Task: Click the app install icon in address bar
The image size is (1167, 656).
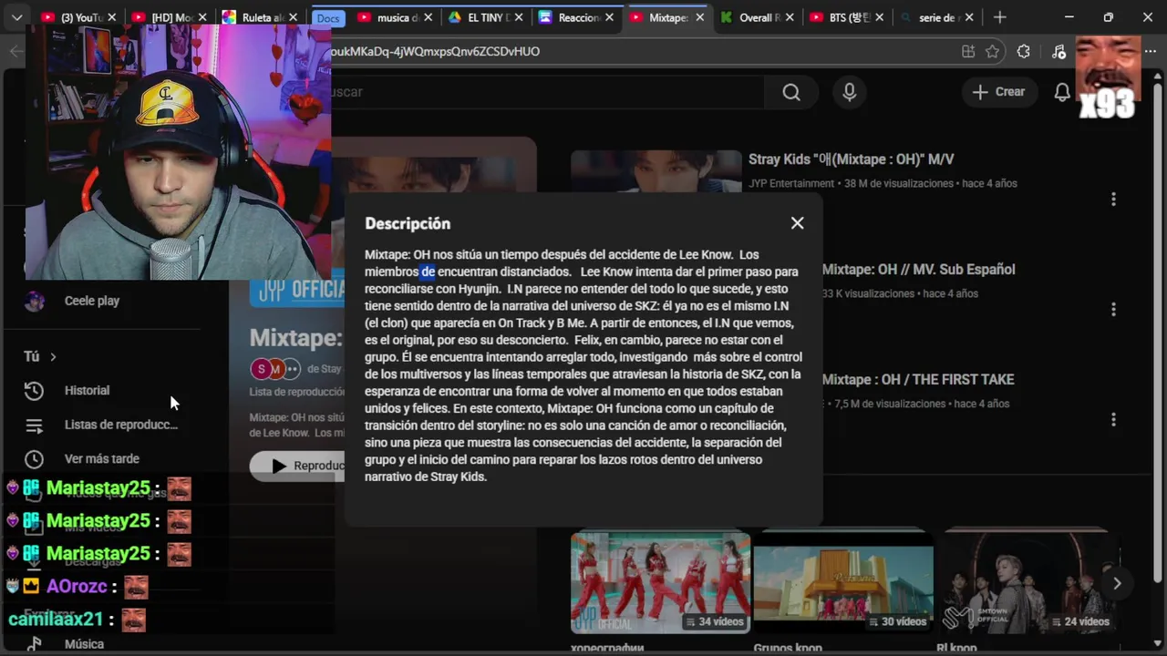Action: [968, 52]
